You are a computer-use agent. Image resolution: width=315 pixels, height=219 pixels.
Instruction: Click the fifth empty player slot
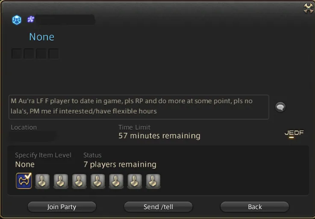coord(116,181)
